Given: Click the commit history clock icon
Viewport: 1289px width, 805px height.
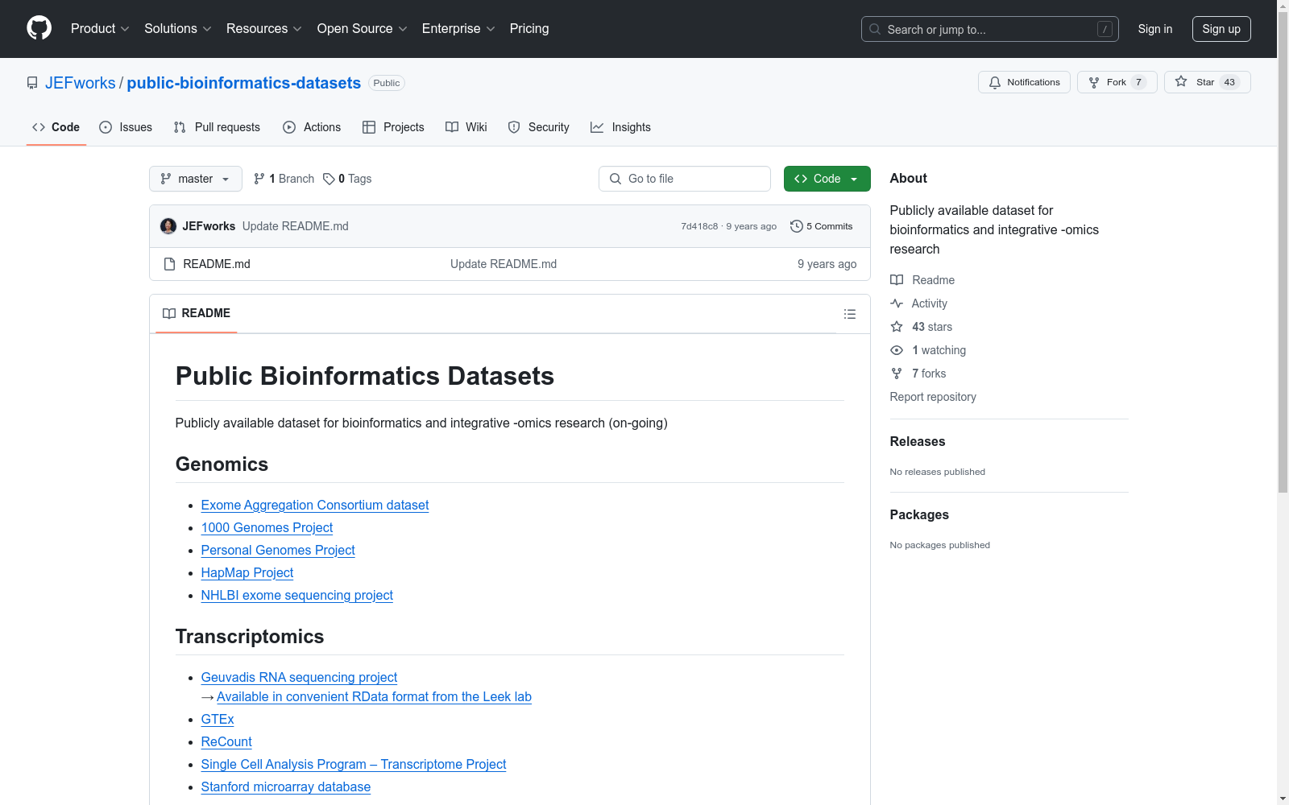Looking at the screenshot, I should pyautogui.click(x=797, y=226).
